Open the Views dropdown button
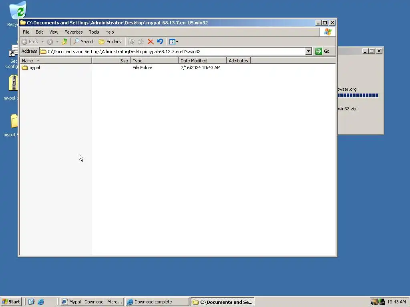The image size is (410, 307). (174, 42)
